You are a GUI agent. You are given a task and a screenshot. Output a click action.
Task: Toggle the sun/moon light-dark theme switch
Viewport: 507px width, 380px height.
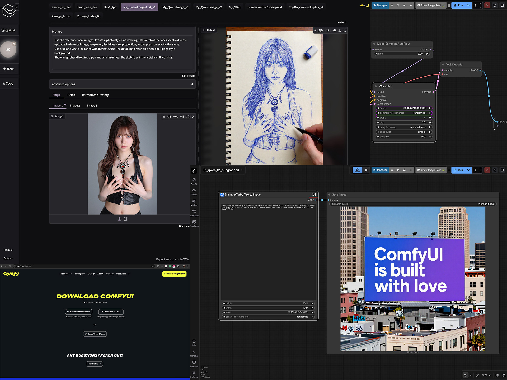364,5
